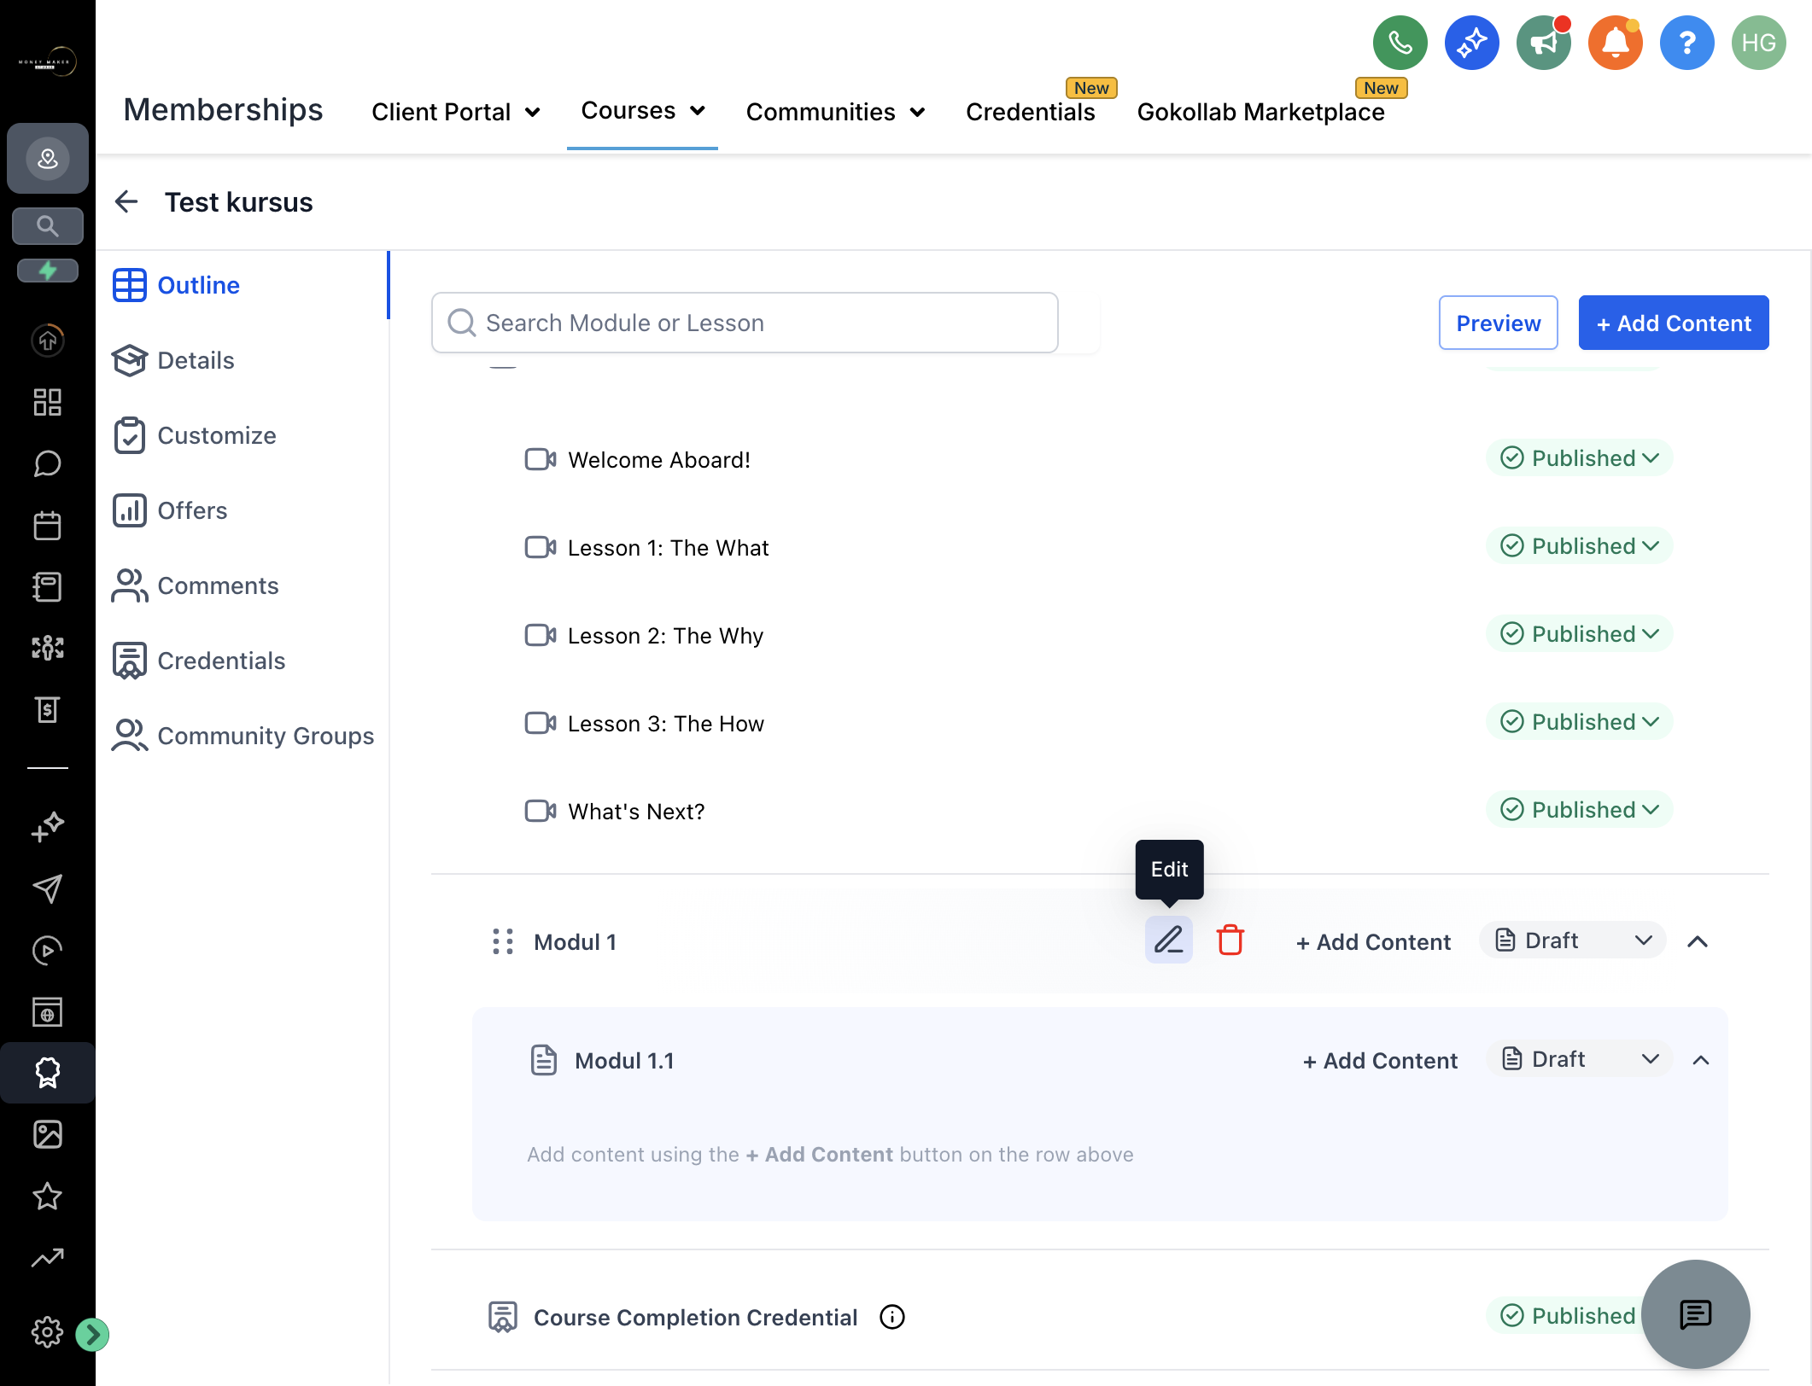The width and height of the screenshot is (1812, 1386).
Task: Open the conversations speech bubble in sidebar
Action: click(47, 463)
